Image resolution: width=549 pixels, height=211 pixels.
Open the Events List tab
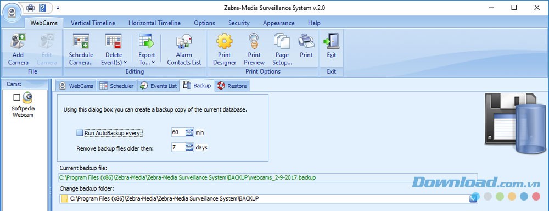pos(158,86)
